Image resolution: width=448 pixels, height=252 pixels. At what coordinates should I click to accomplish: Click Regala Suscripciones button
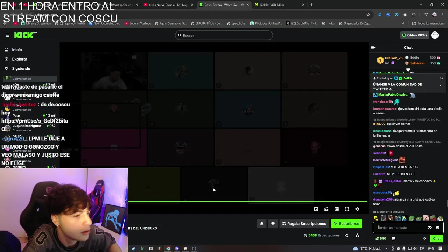tap(304, 224)
